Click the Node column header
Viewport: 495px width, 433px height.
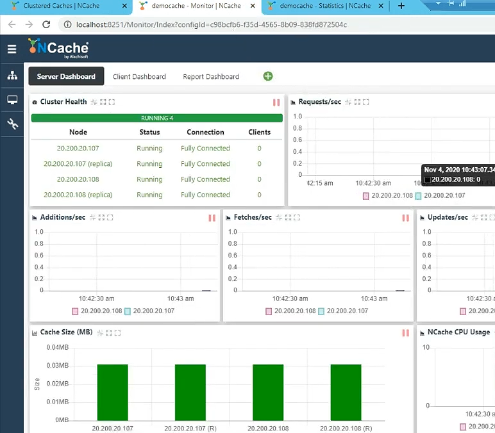78,132
